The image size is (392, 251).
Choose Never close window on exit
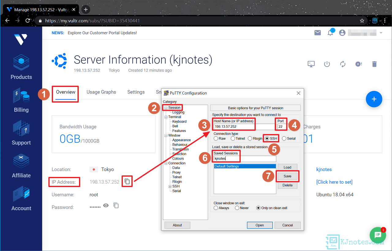[x=237, y=208]
